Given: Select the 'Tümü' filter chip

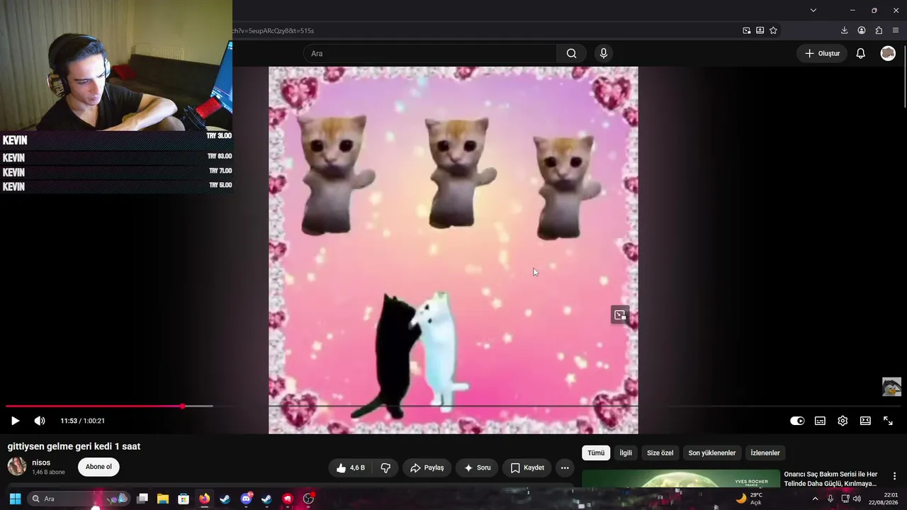Looking at the screenshot, I should click(x=596, y=453).
